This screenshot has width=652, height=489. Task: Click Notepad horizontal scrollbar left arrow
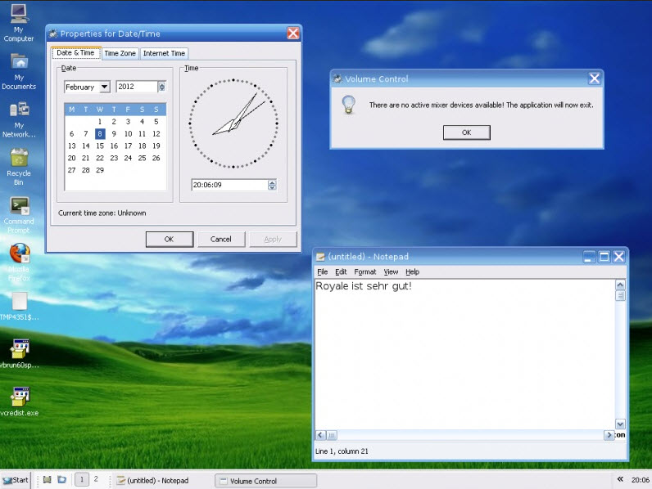[320, 435]
